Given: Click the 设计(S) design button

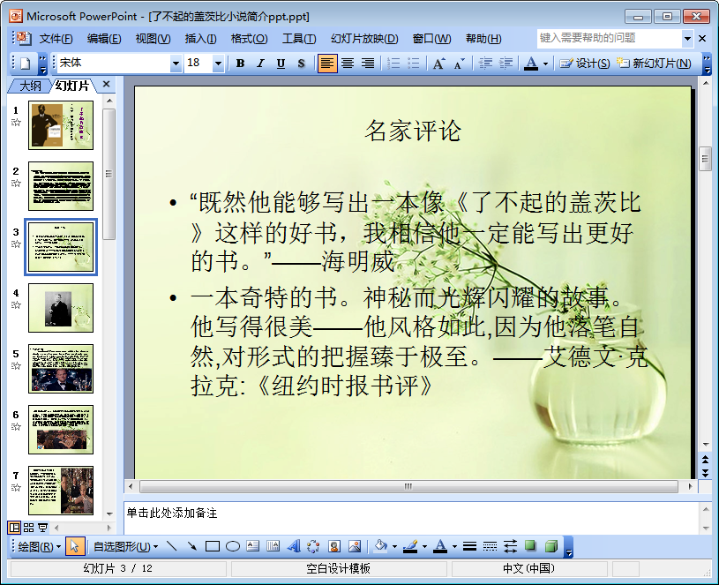Looking at the screenshot, I should pos(585,64).
